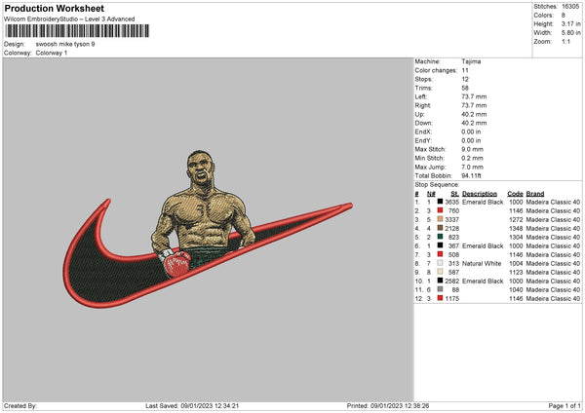
Task: Click the cream swatch in row 9 (587 stitches)
Action: click(441, 272)
